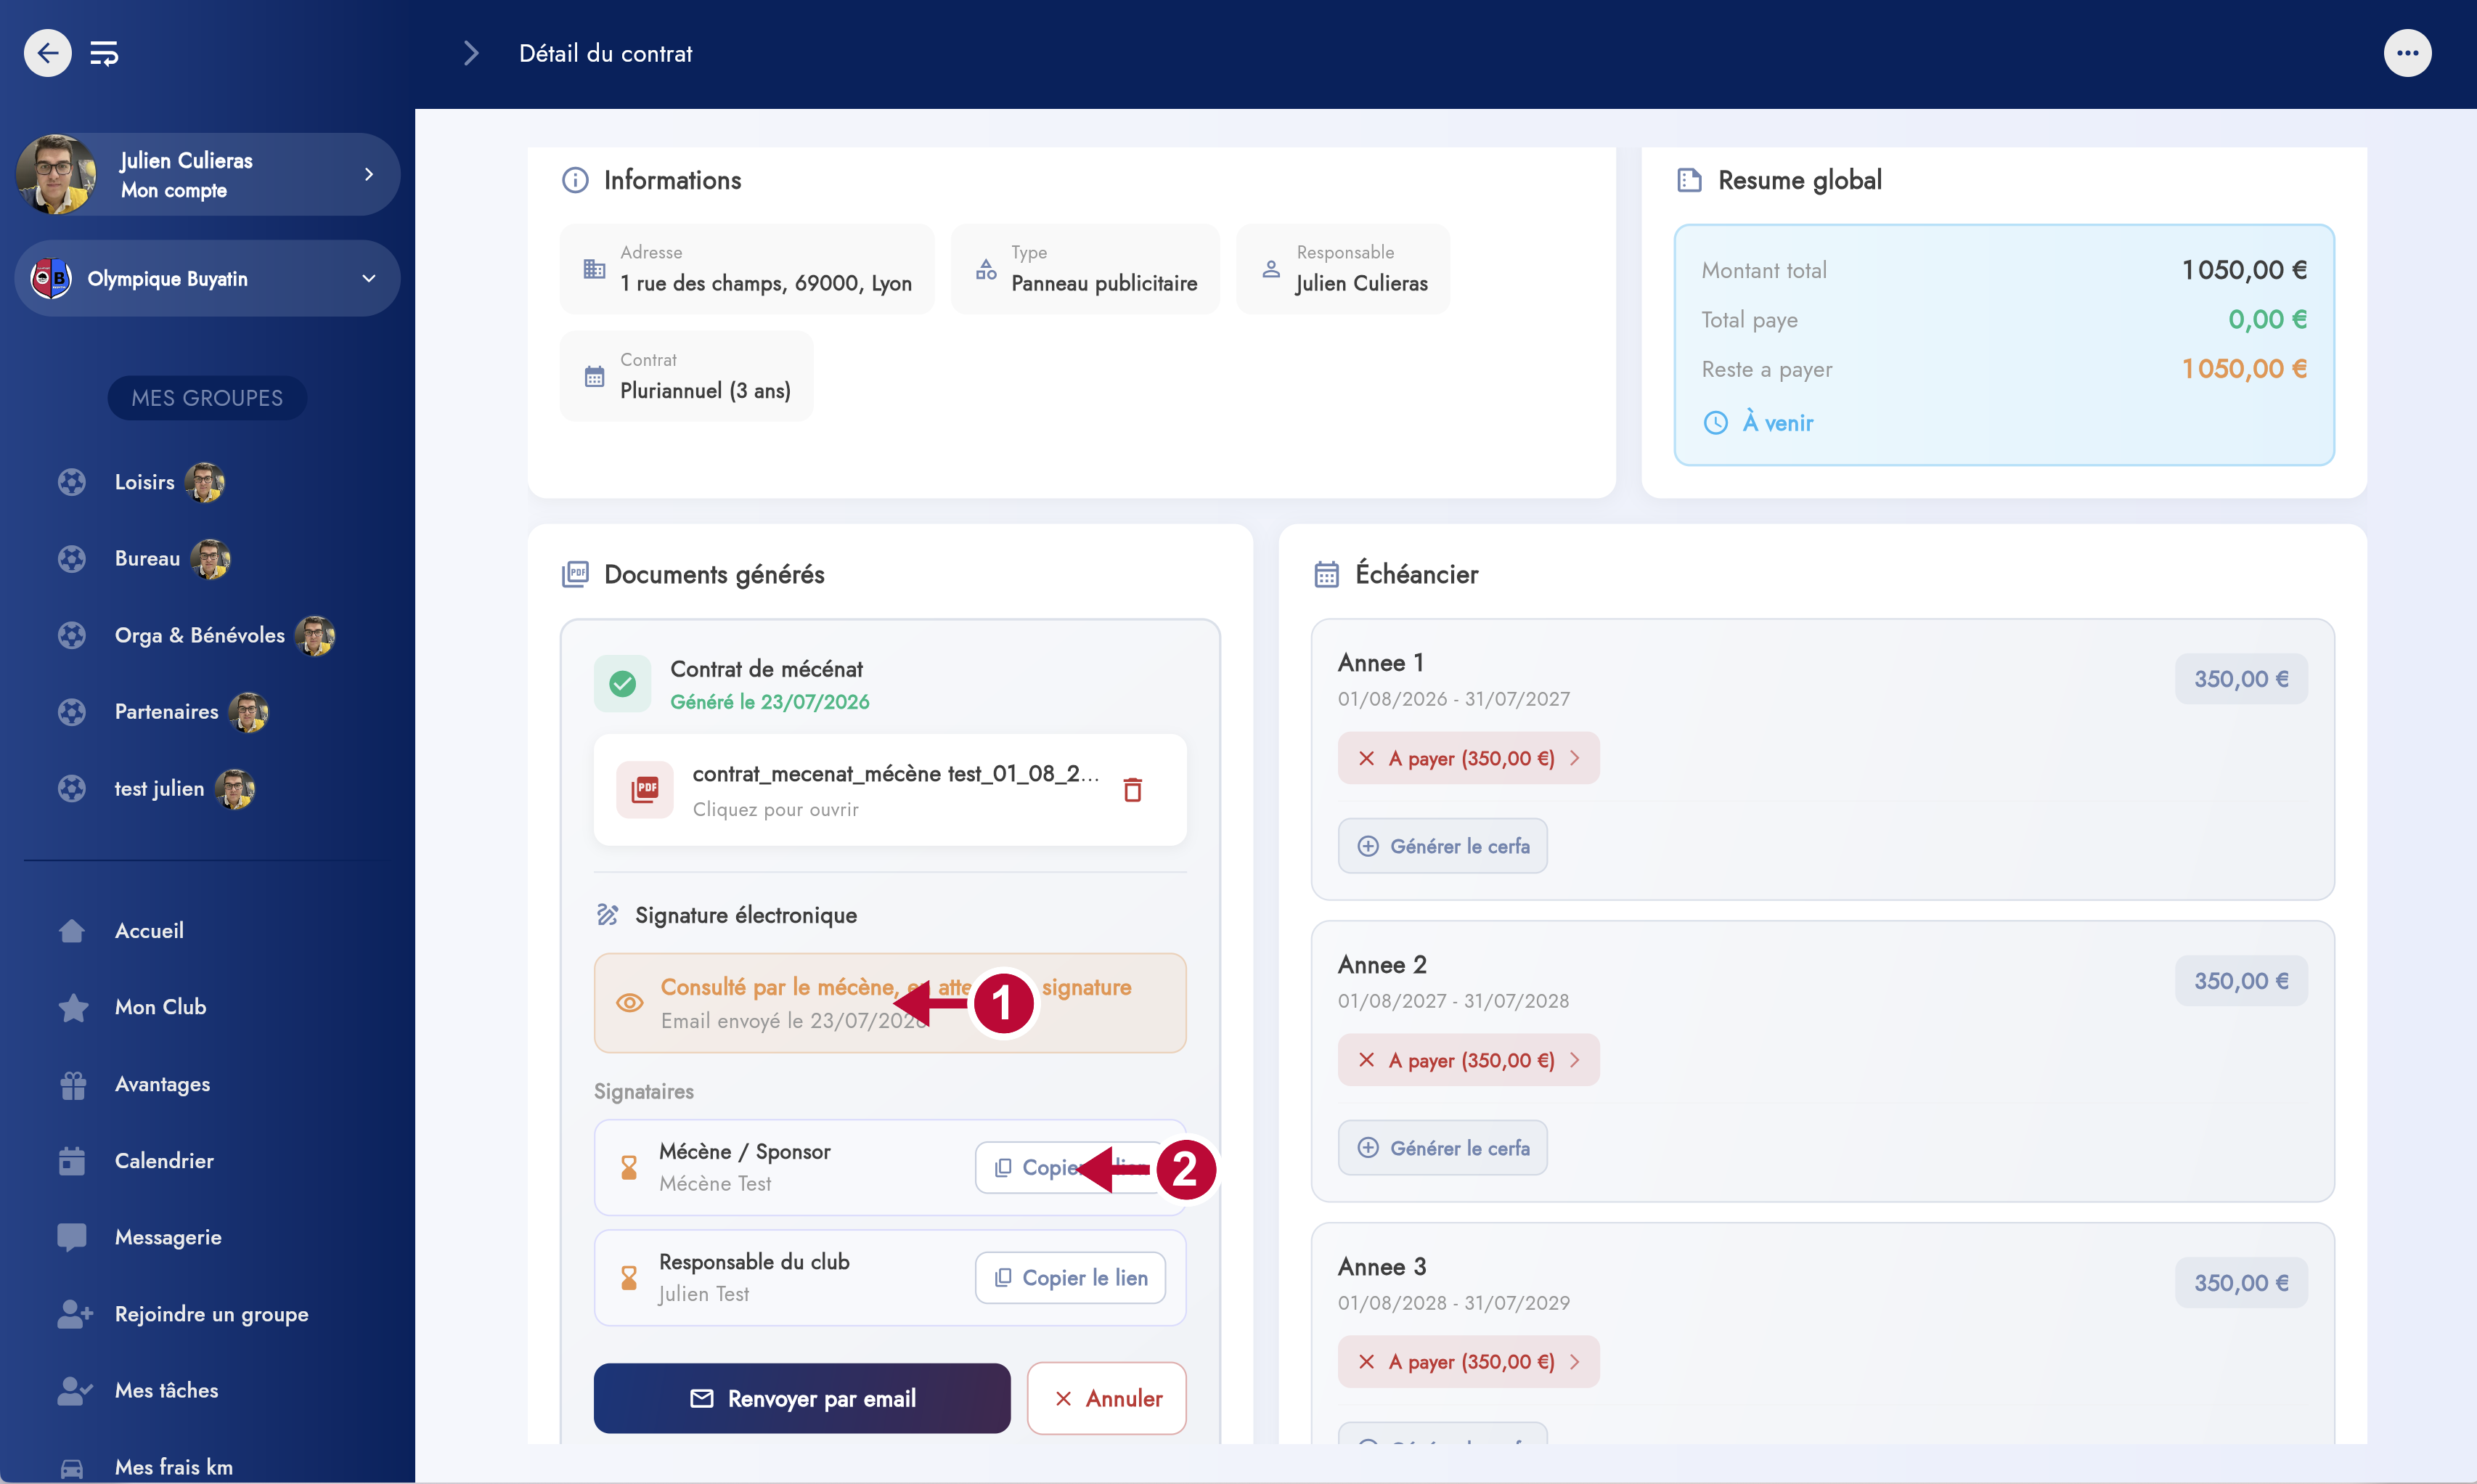
Task: Open the Bureau group
Action: (x=147, y=558)
